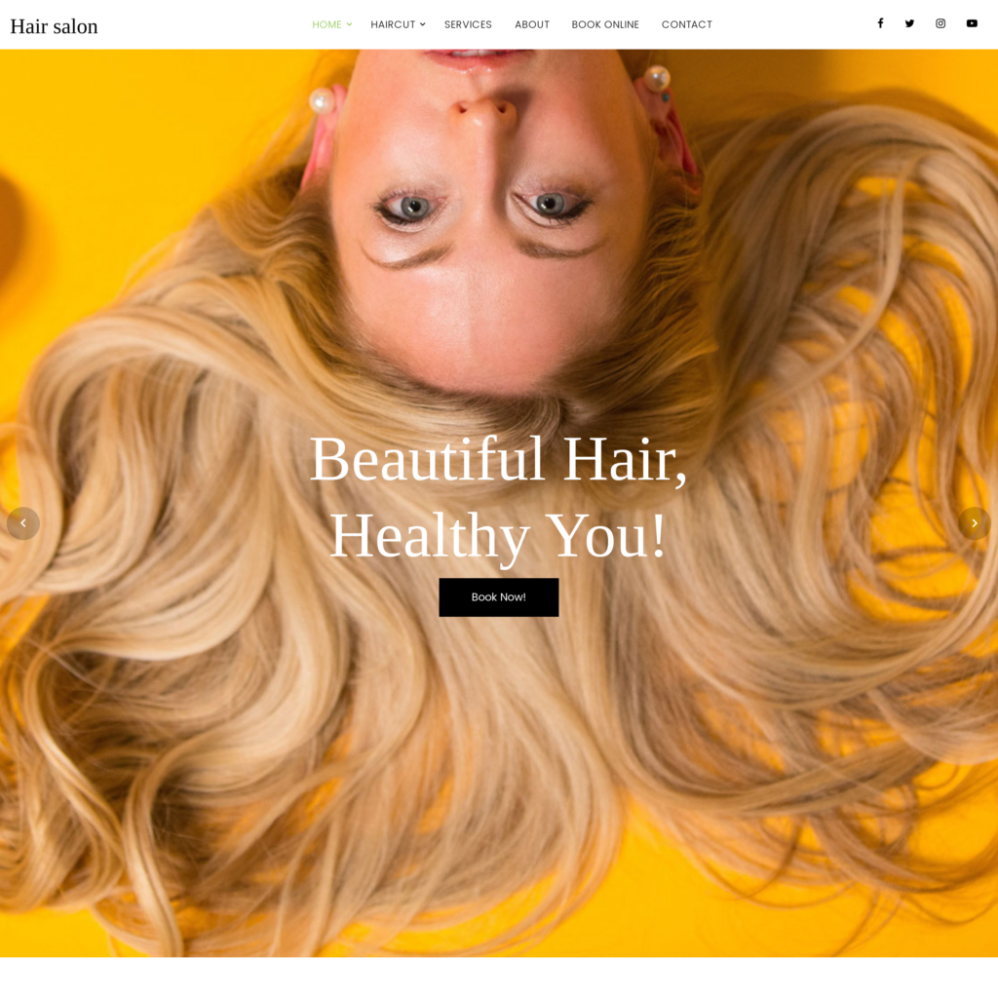Click the Facebook icon in the header
The image size is (998, 998).
tap(880, 23)
